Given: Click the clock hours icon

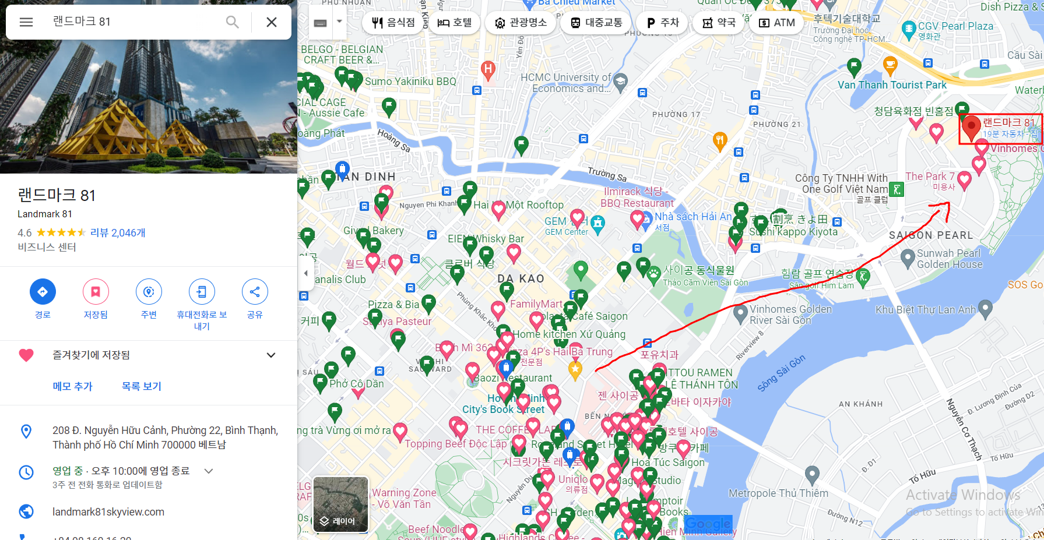Looking at the screenshot, I should (x=26, y=472).
